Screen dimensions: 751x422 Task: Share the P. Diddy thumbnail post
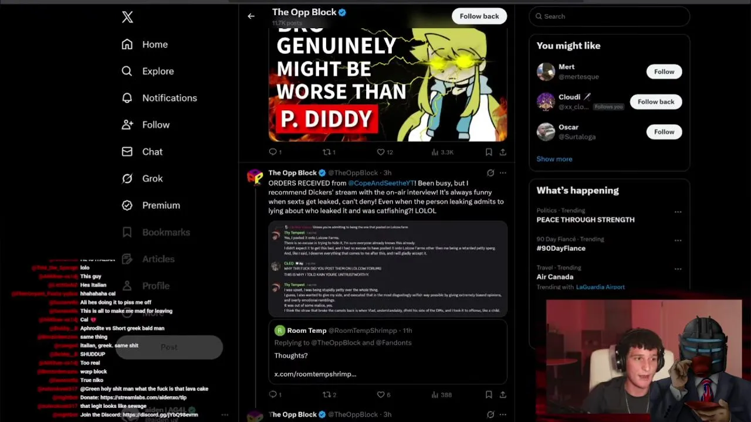503,152
